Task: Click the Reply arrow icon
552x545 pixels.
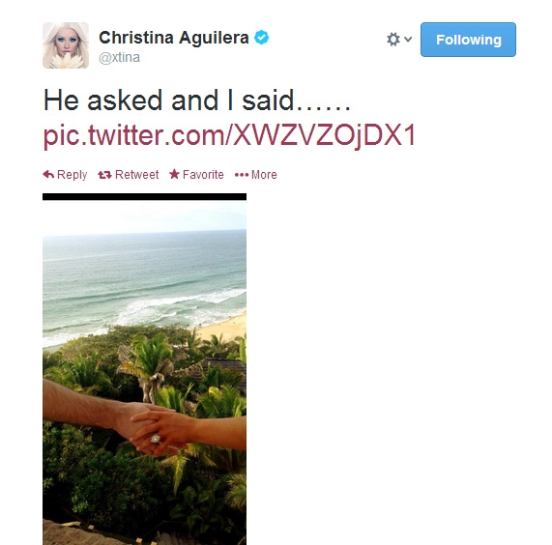Action: coord(48,174)
